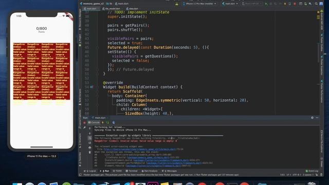The image size is (329, 185).
Task: Click 0/800 score text in the simulator
Action: 42,29
